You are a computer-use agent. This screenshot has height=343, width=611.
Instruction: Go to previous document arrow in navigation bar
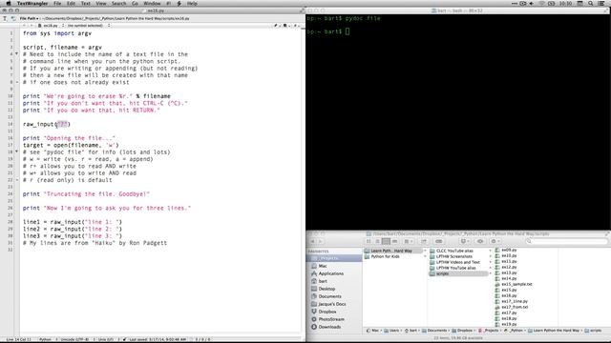(x=24, y=26)
